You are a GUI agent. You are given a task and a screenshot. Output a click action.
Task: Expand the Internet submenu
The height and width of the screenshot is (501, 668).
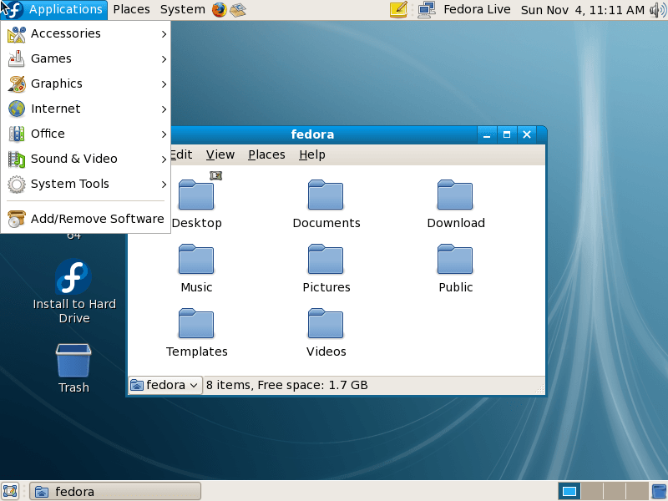tap(86, 109)
